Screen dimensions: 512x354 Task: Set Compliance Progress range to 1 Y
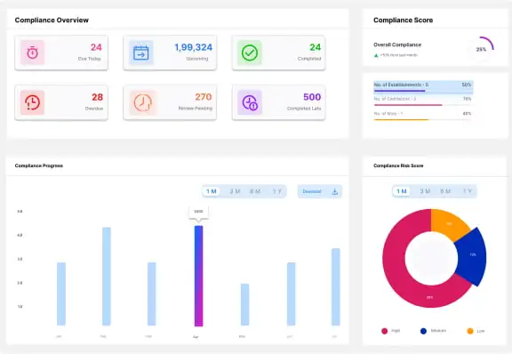click(x=277, y=191)
